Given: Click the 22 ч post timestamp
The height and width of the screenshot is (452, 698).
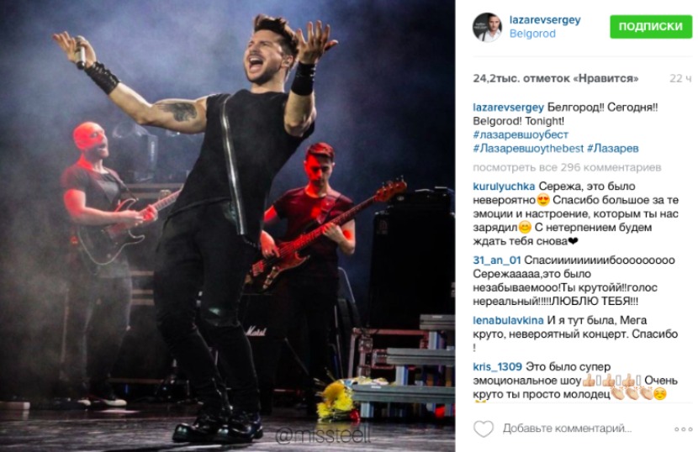Looking at the screenshot, I should (x=680, y=79).
